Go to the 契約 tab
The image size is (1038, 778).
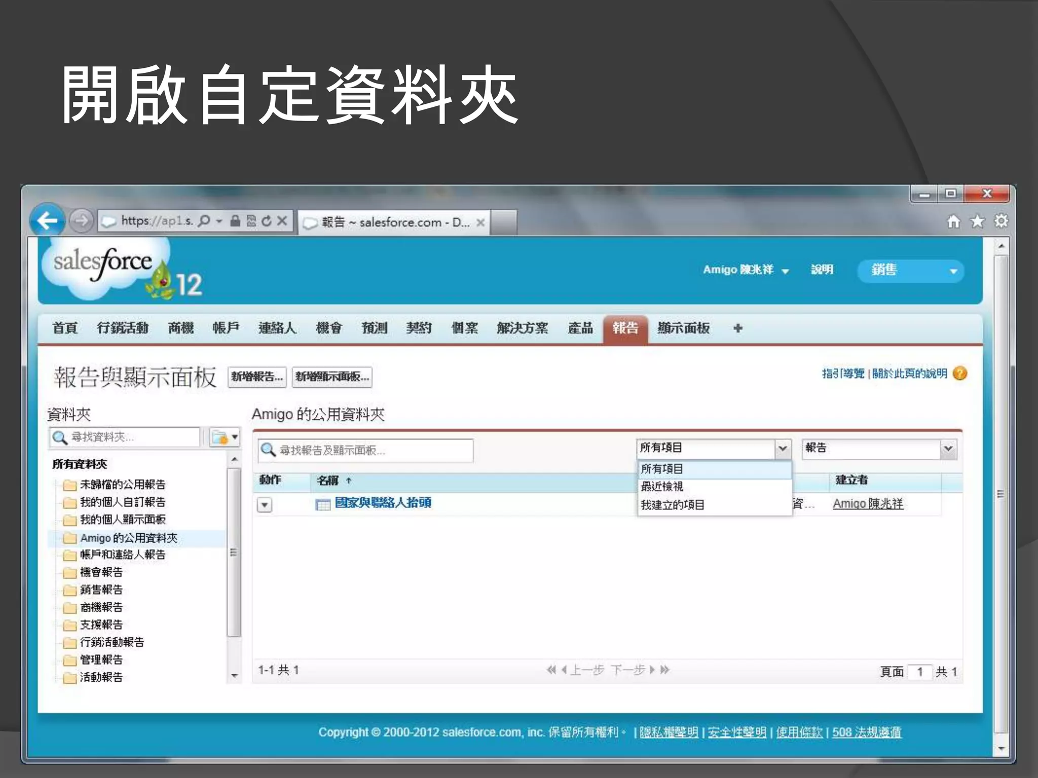[x=419, y=328]
